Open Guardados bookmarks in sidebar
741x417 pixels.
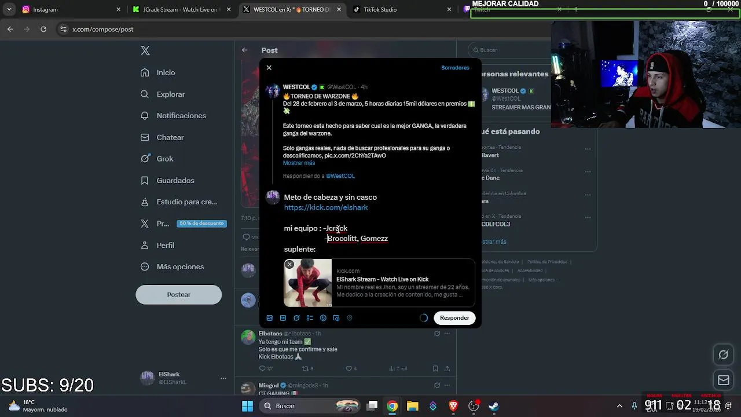tap(167, 180)
